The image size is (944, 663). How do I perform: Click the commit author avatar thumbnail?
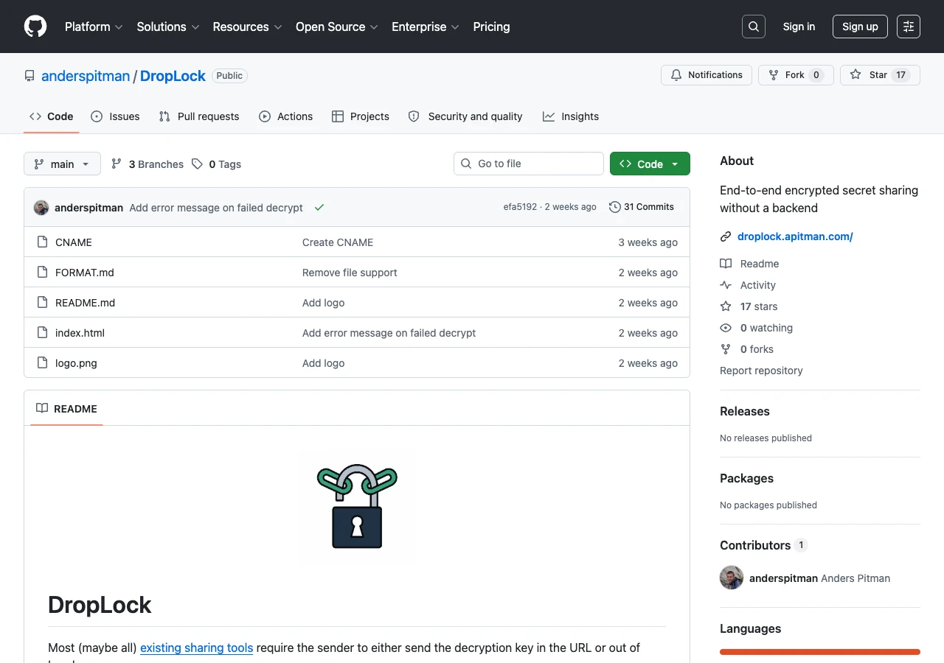point(41,208)
